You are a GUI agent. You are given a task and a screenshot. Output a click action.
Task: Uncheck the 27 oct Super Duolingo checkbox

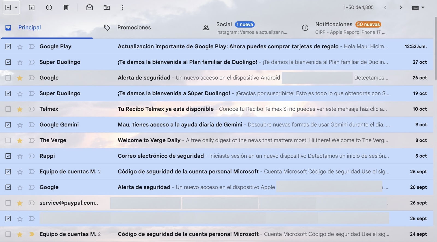[x=8, y=62]
